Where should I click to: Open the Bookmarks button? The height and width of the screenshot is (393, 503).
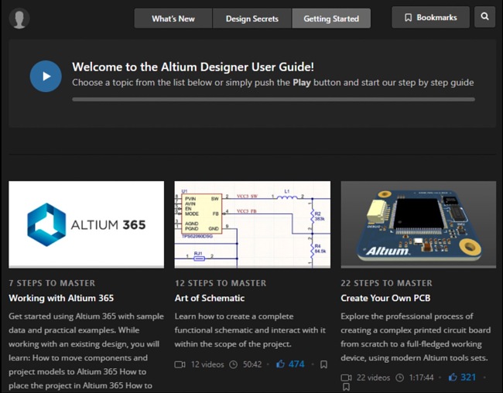coord(430,17)
